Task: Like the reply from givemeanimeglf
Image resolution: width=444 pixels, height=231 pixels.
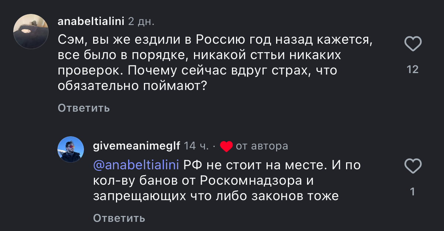Action: pyautogui.click(x=413, y=167)
